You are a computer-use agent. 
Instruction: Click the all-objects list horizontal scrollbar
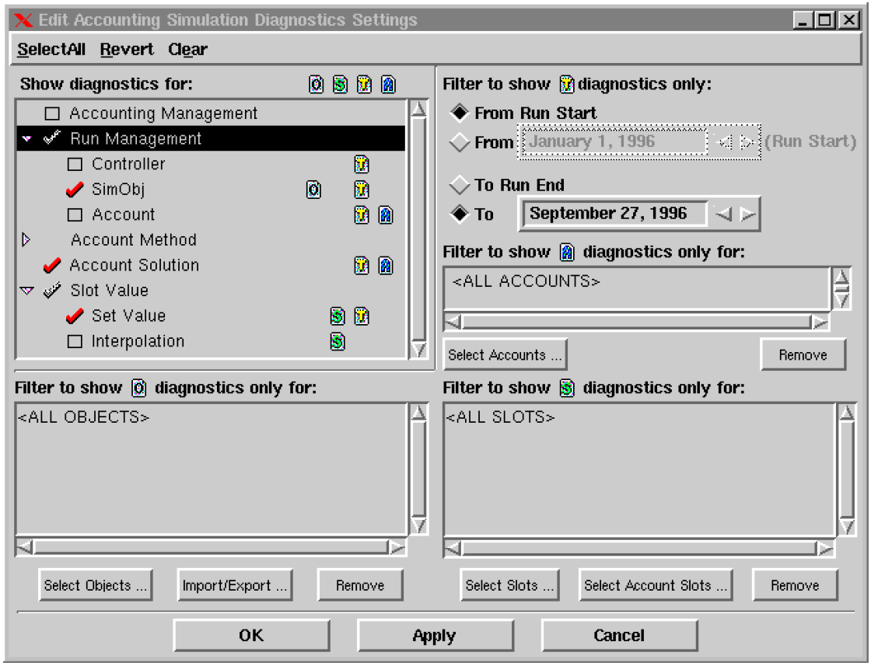coord(211,547)
